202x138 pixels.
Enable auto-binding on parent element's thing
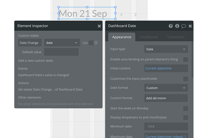click(x=185, y=59)
